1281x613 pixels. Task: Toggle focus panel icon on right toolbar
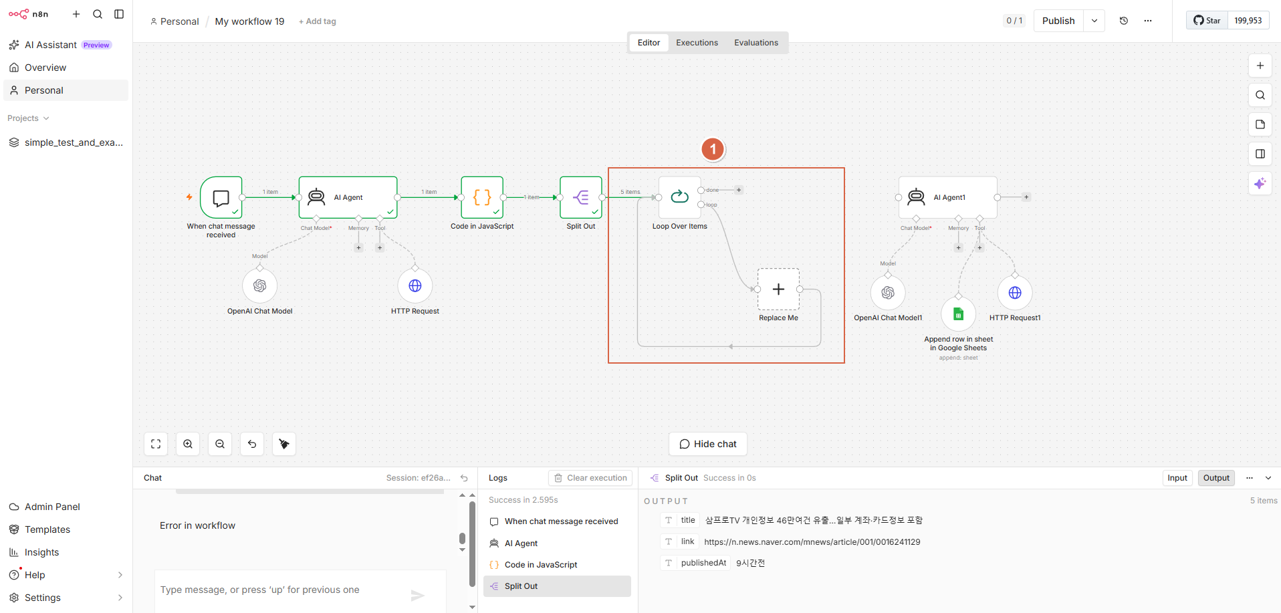(x=1260, y=154)
